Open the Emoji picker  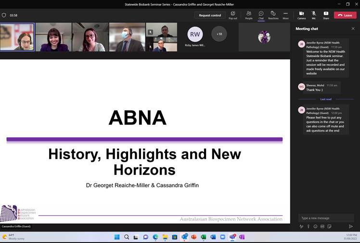(315, 226)
